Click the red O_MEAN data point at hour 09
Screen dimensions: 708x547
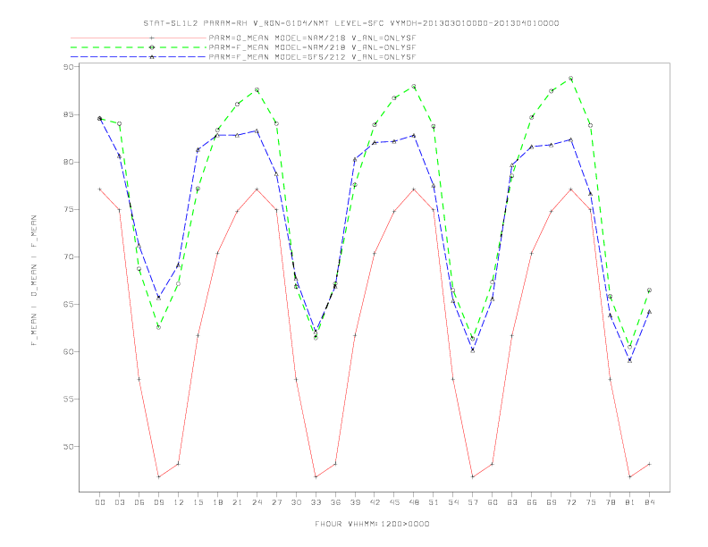158,476
